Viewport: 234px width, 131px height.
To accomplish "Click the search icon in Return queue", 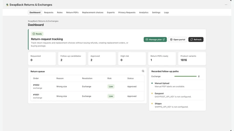I will (143, 71).
